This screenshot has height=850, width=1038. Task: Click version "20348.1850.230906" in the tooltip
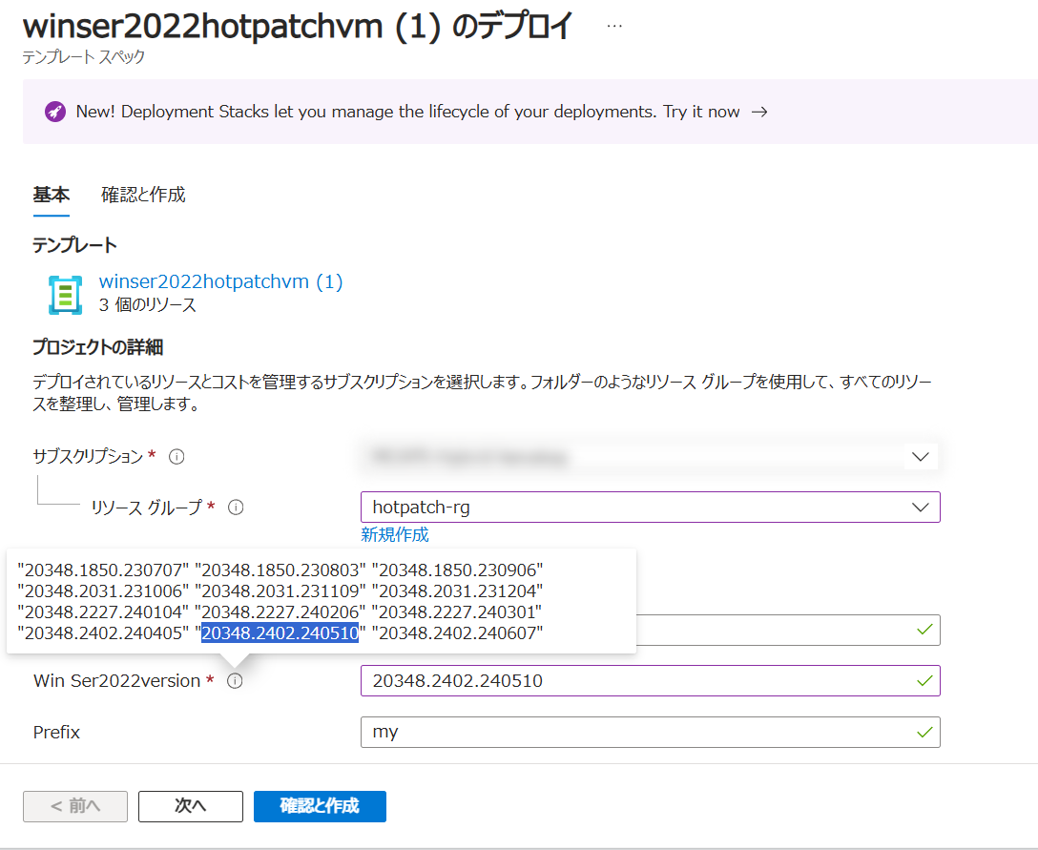457,570
